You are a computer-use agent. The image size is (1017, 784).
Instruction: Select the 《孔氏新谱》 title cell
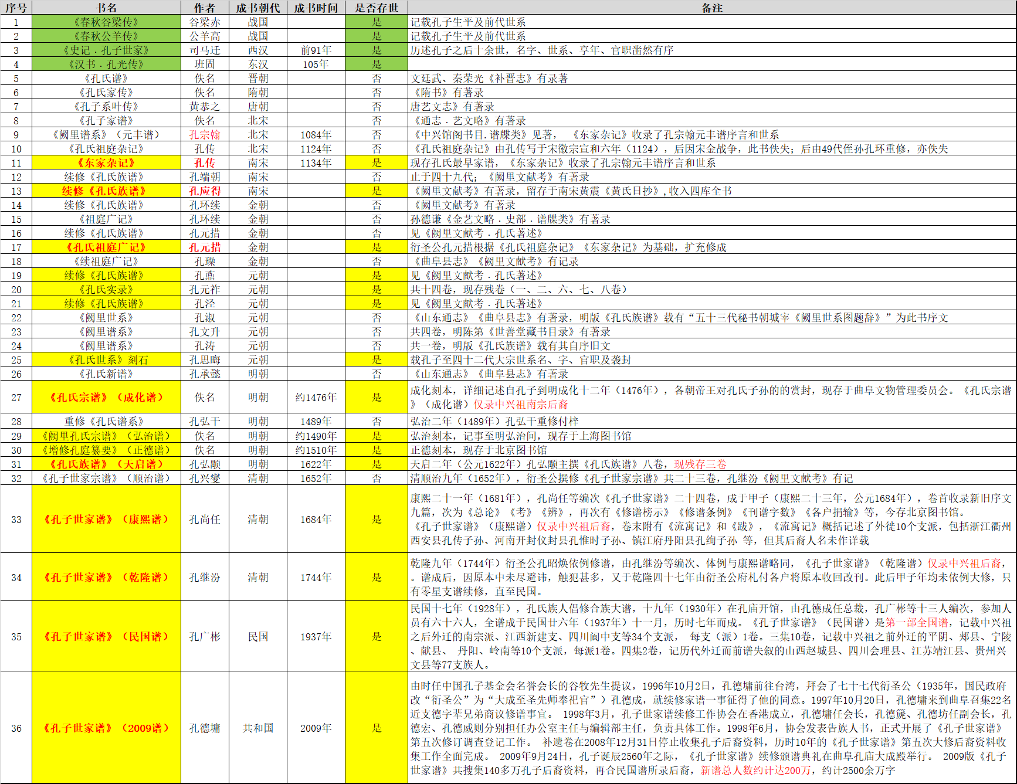tap(106, 374)
